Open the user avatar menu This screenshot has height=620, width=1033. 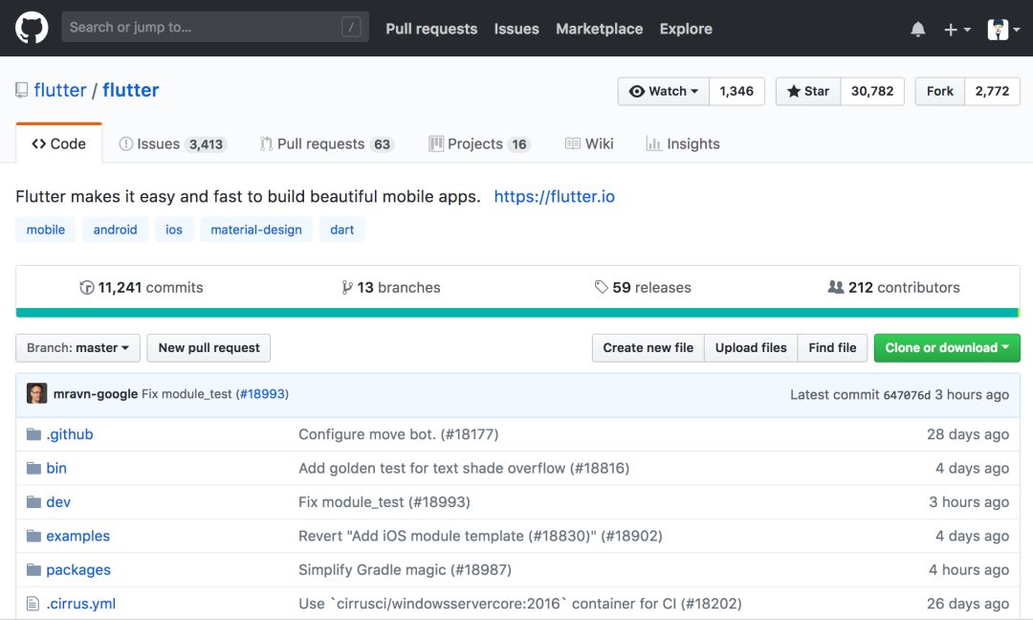coord(1003,29)
